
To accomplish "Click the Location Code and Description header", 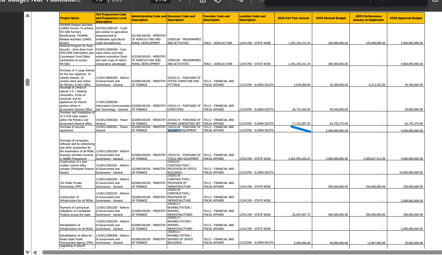I will [x=256, y=18].
